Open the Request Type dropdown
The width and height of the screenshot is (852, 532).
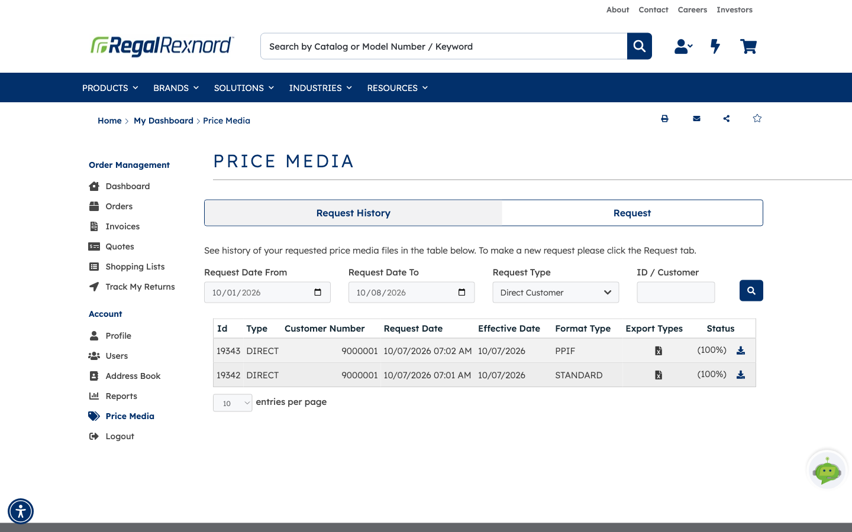(x=556, y=293)
